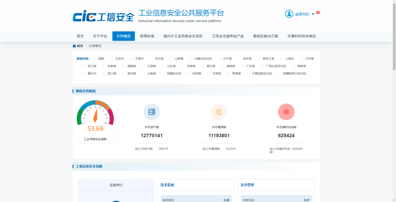Select 宁夏回族自治区 radio button
This screenshot has width=396, height=202.
click(248, 74)
